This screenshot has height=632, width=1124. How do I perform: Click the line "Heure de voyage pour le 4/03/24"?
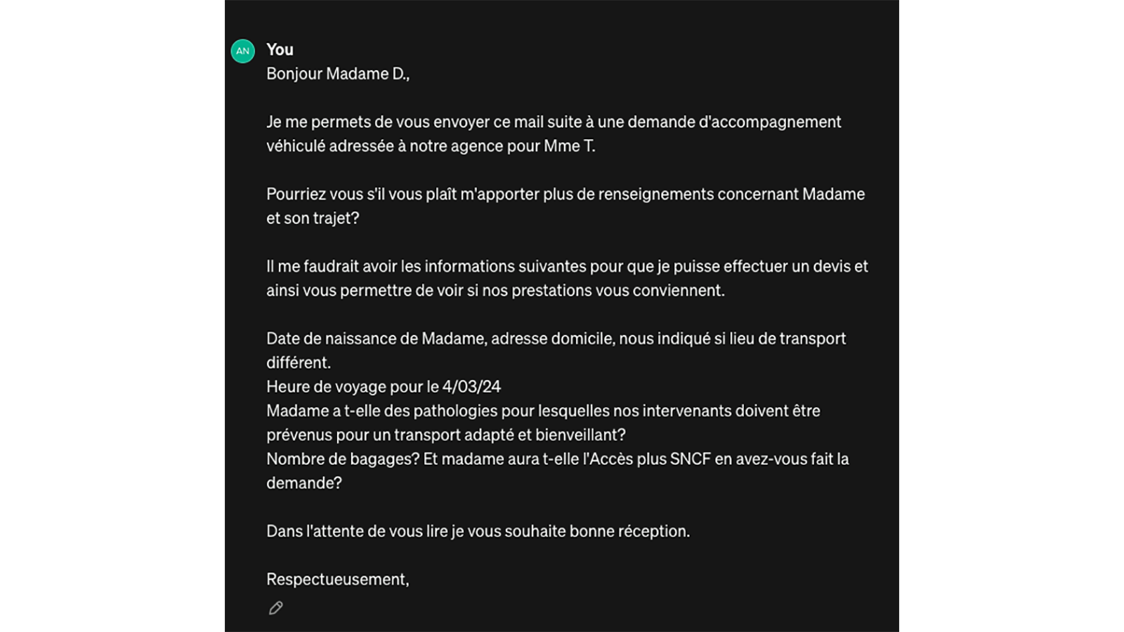[x=383, y=387]
